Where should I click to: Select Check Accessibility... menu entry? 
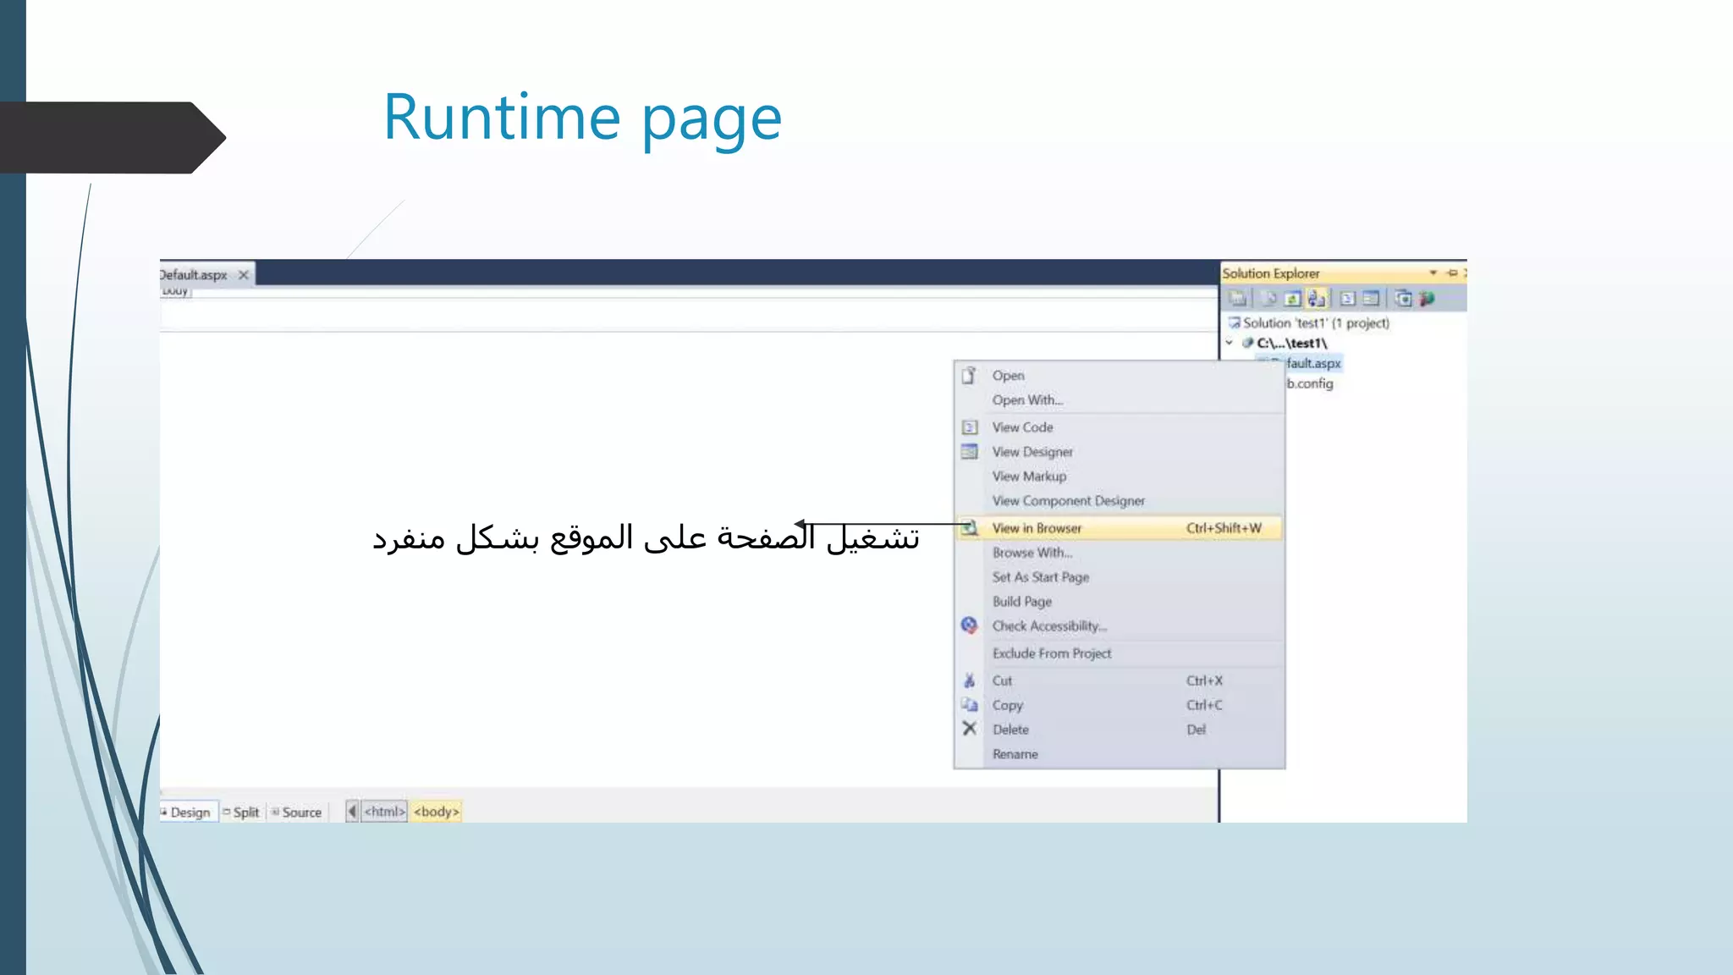[1119, 626]
